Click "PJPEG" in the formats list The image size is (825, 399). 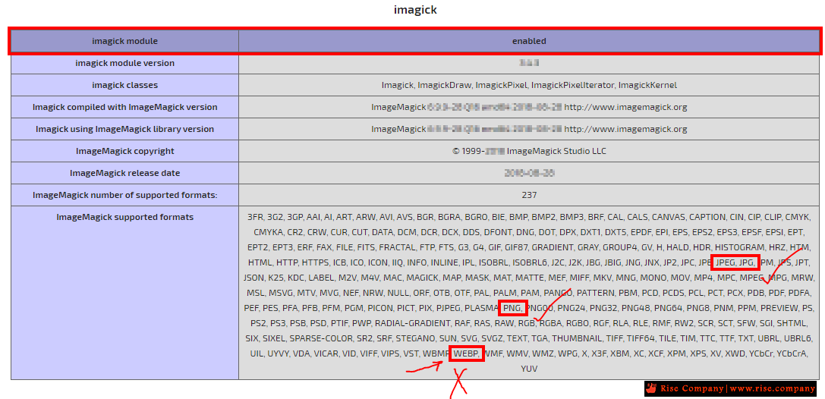[448, 308]
